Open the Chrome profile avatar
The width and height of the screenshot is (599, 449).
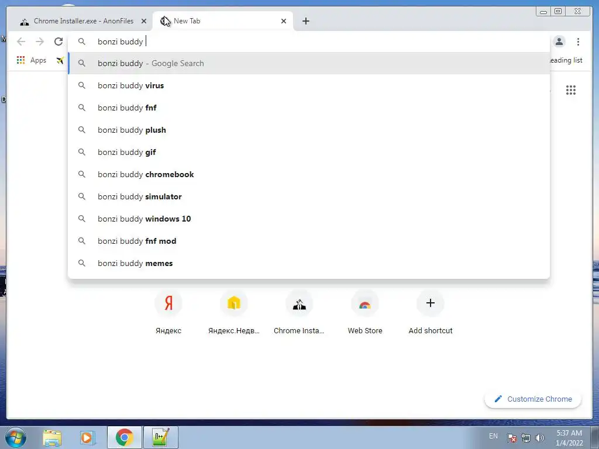(559, 42)
